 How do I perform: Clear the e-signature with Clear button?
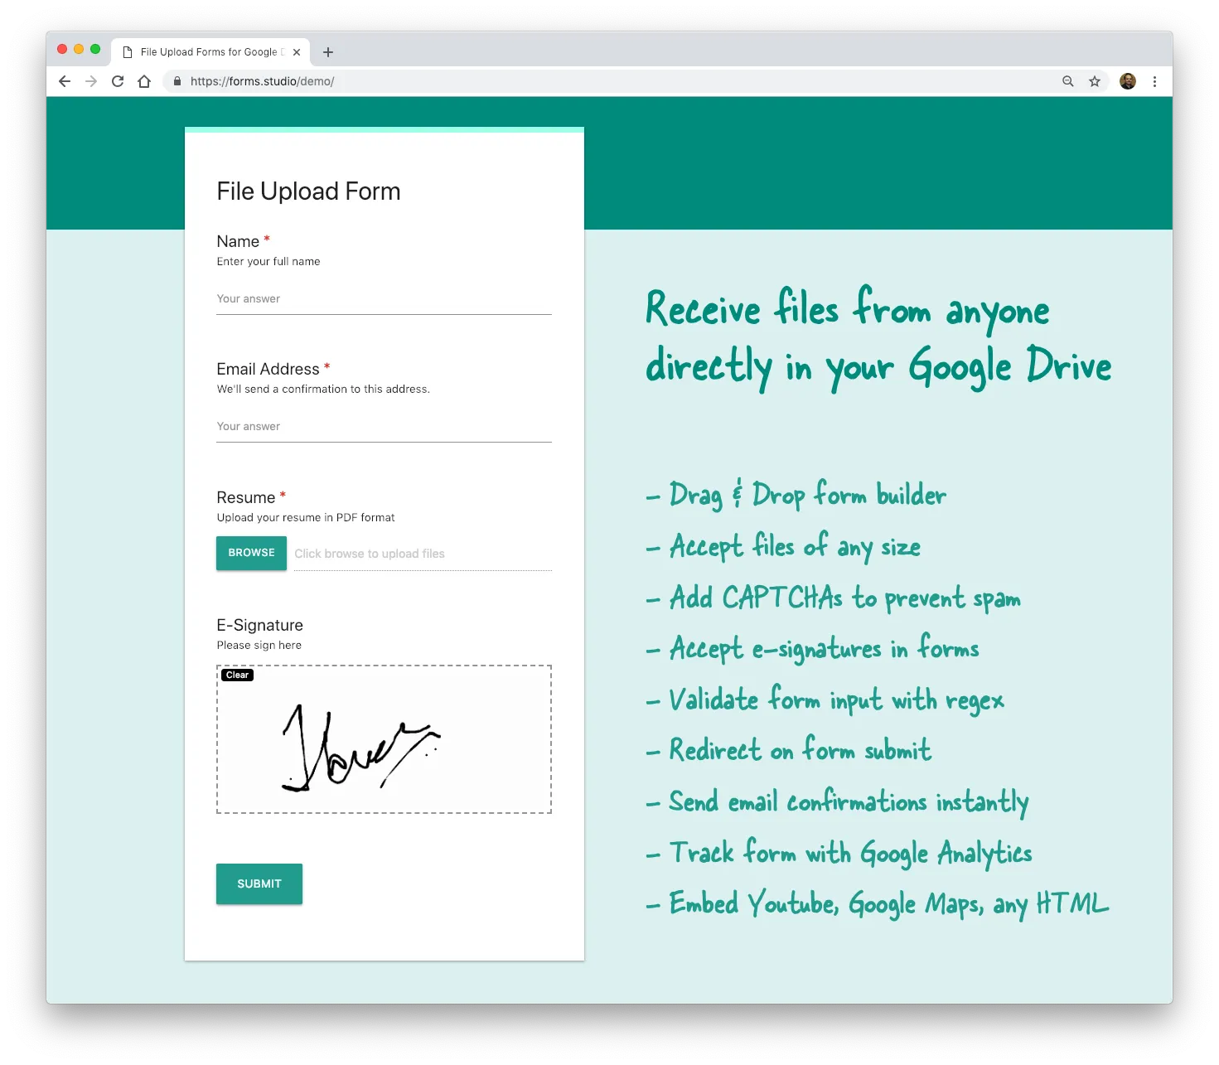click(237, 675)
